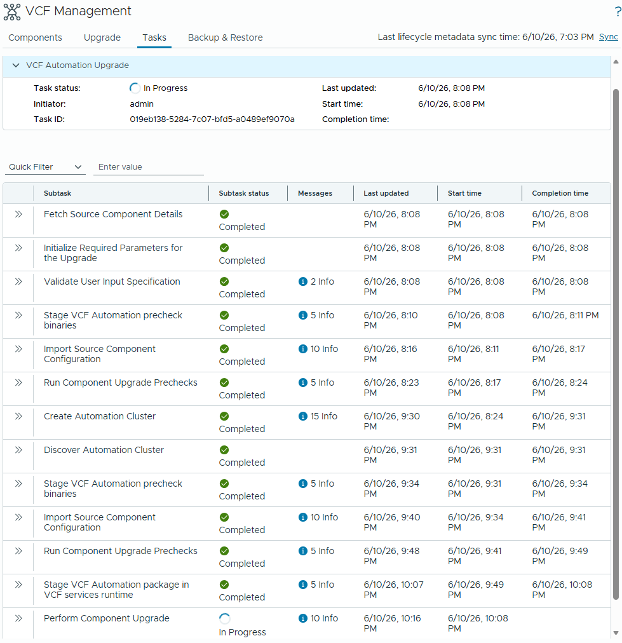Viewport: 622px width, 643px height.
Task: Click the Start time column header
Action: coord(464,193)
